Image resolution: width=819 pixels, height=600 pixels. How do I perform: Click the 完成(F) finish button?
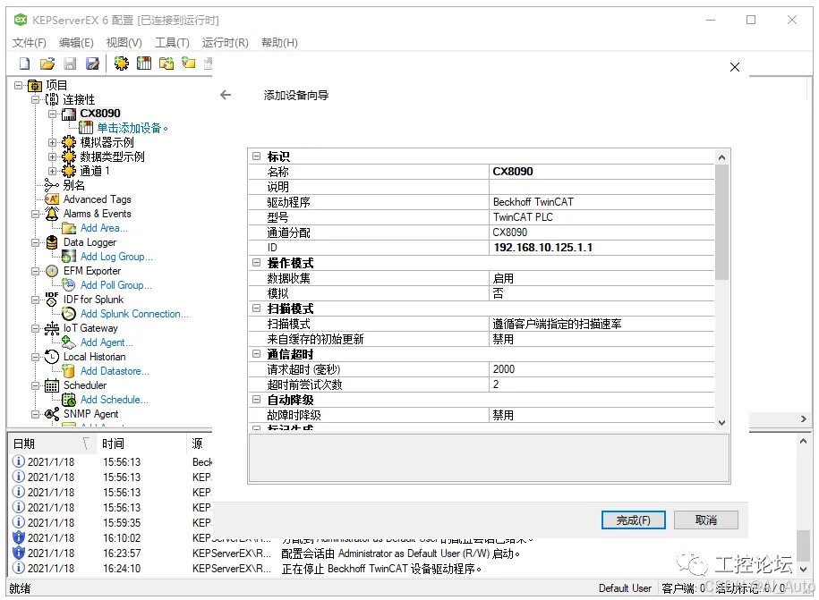coord(633,520)
